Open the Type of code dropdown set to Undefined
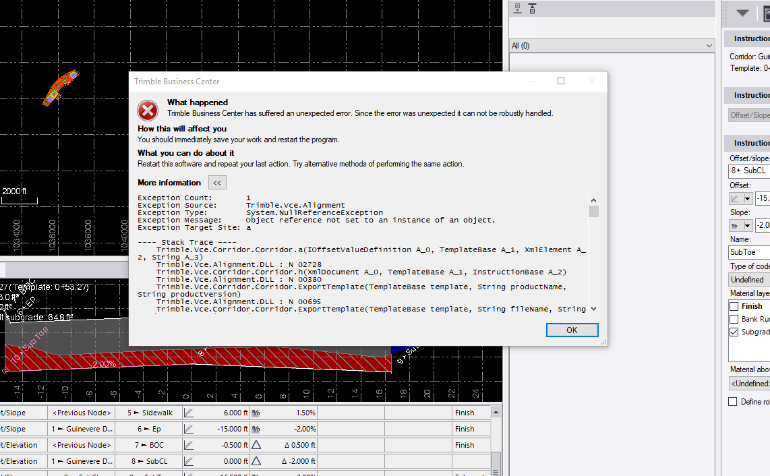This screenshot has width=770, height=476. click(749, 280)
